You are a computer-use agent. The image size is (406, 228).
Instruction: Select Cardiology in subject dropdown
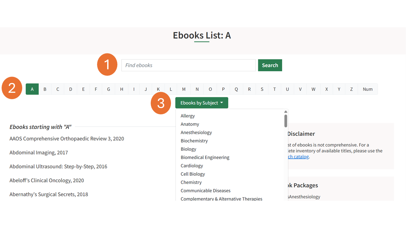[192, 166]
